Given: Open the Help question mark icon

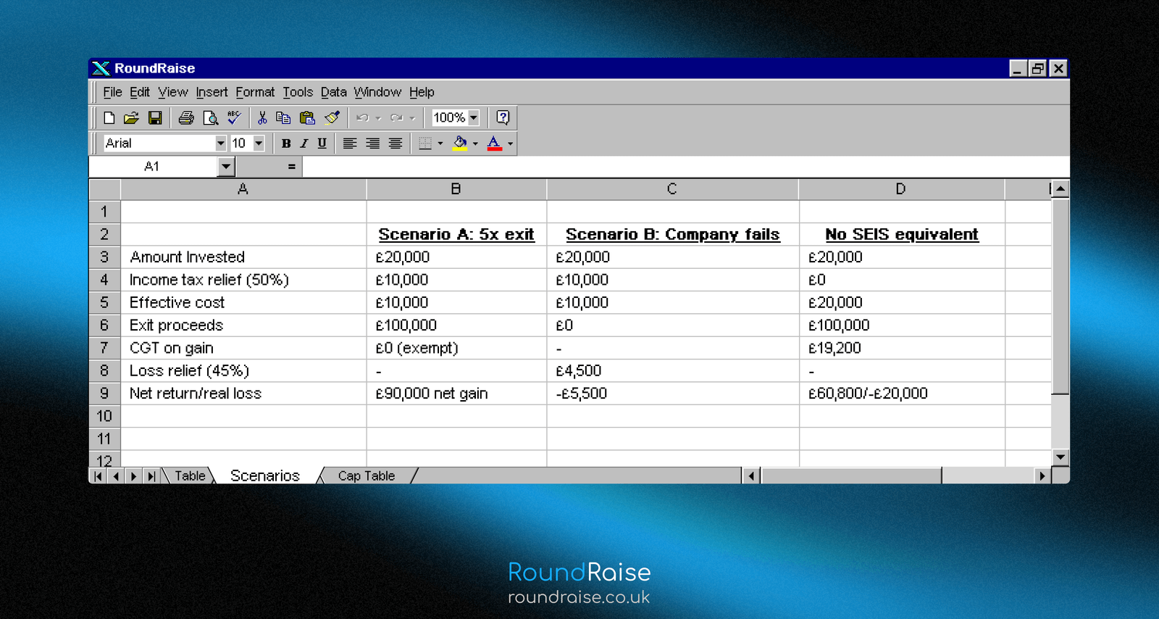Looking at the screenshot, I should 503,117.
